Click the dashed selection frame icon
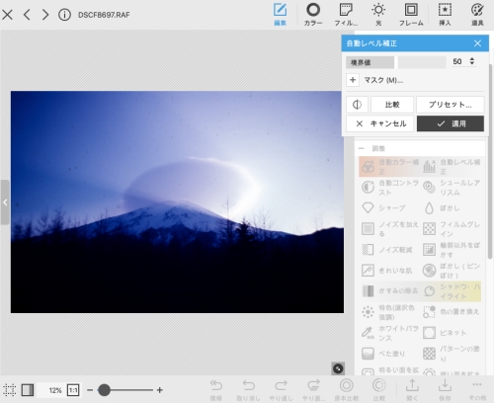This screenshot has height=403, width=494. pos(10,390)
